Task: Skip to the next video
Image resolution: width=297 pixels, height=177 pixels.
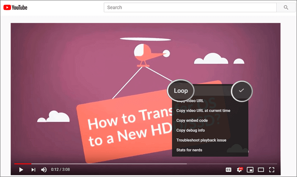Action: coord(33,169)
